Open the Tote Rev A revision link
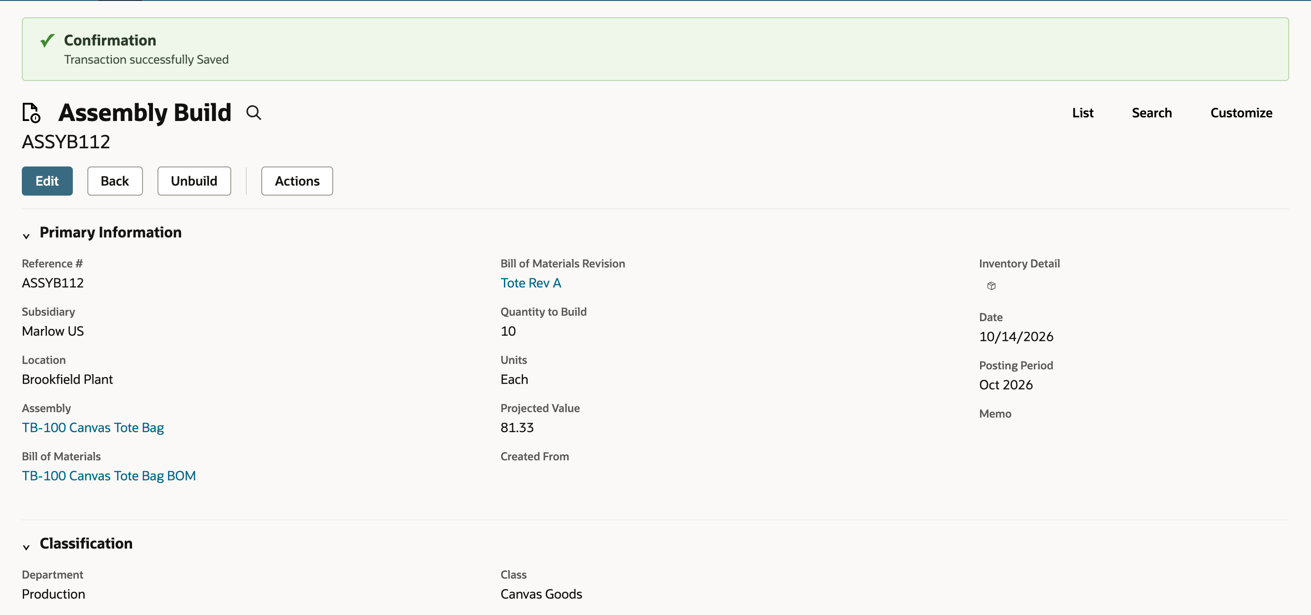Viewport: 1311px width, 615px height. coord(531,283)
